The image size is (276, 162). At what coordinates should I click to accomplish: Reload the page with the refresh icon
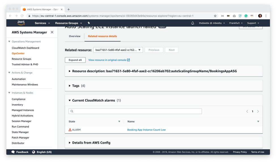point(22,16)
